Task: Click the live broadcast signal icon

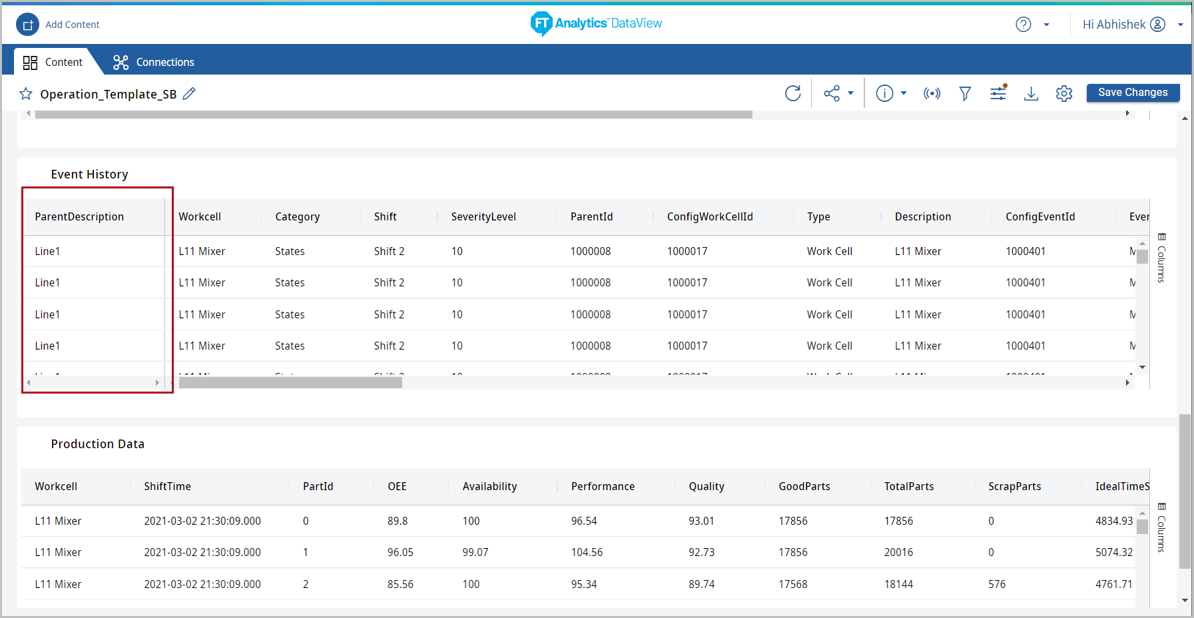Action: (932, 93)
